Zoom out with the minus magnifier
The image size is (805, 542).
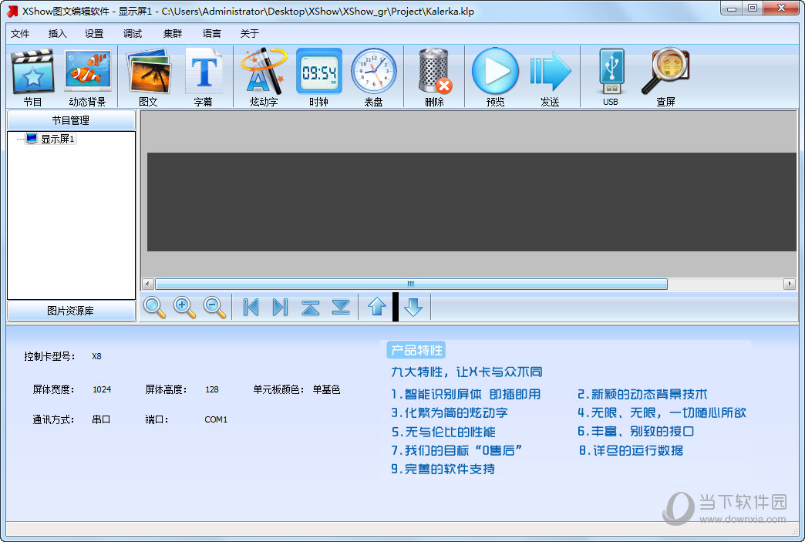pyautogui.click(x=214, y=307)
